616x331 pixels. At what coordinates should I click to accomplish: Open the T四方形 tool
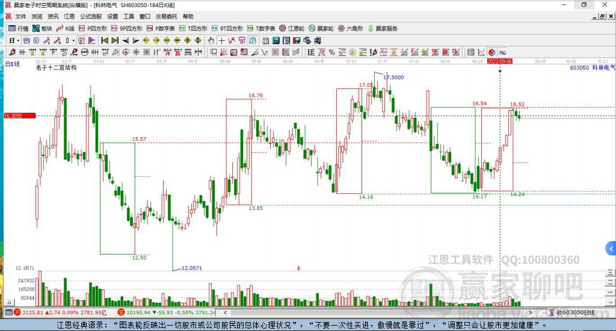tap(193, 28)
